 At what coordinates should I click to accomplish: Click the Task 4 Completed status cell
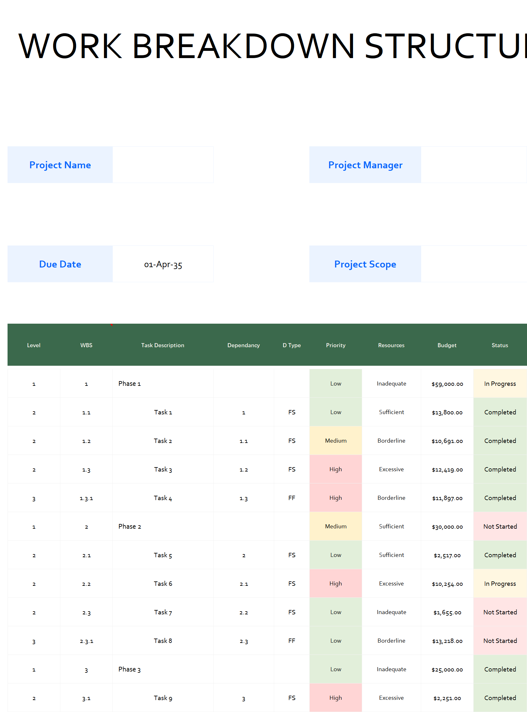tap(500, 498)
